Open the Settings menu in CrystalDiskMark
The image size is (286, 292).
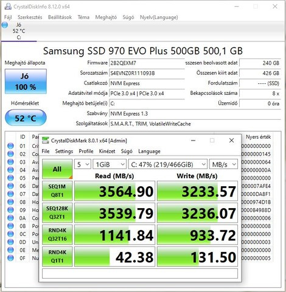pyautogui.click(x=64, y=151)
